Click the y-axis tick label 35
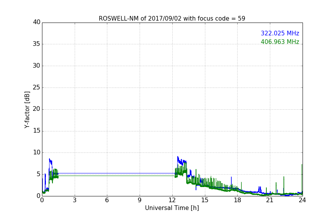 [x=37, y=44]
